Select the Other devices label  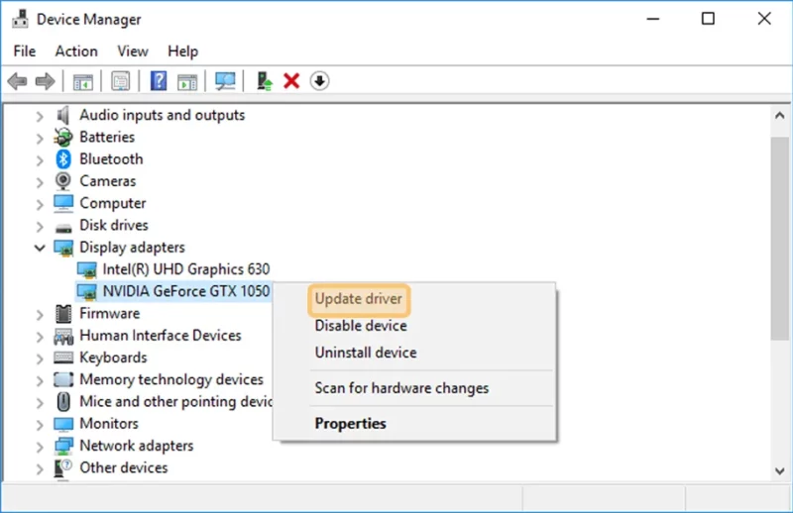click(x=123, y=468)
